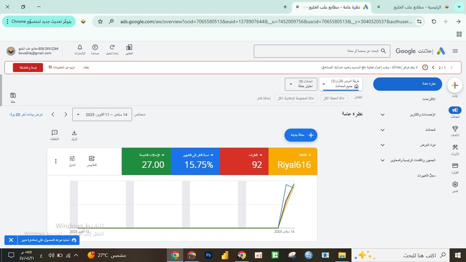
Task: Open the Goals trophy icon in side rail
Action: point(455,129)
